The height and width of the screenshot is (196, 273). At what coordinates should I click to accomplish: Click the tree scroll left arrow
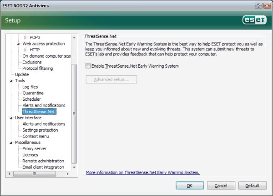[10, 174]
